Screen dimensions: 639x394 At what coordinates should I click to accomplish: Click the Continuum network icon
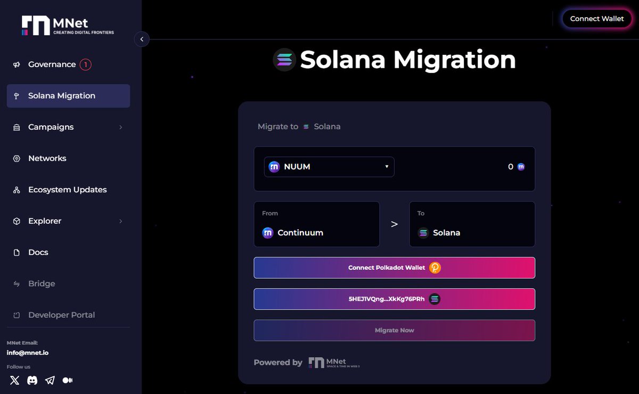pyautogui.click(x=268, y=233)
